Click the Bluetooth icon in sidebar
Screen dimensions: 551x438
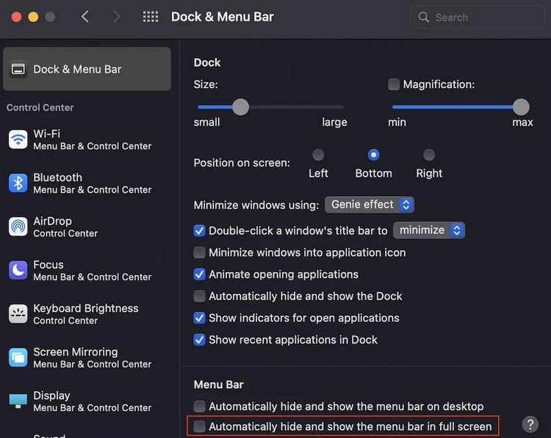[x=18, y=183]
